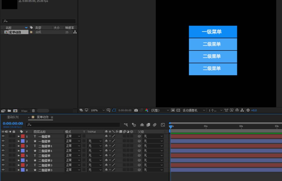The image size is (282, 181).
Task: Toggle the mask and shape path visibility icon
Action: coord(114,110)
